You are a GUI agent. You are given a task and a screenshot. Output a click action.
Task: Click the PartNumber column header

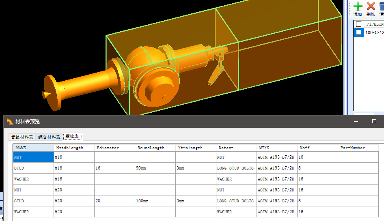(x=358, y=148)
